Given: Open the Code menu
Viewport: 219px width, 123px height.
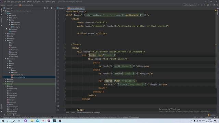Looking at the screenshot, I should click(24, 2).
